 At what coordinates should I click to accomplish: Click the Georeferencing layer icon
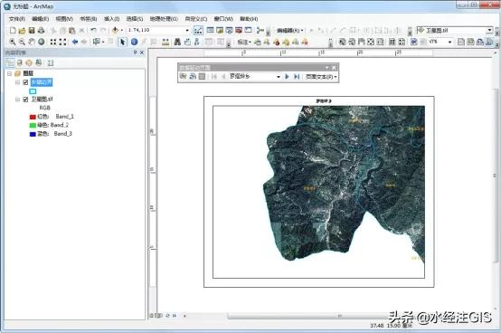[421, 31]
